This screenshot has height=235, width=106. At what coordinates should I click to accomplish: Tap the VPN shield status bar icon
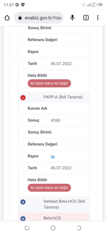pyautogui.click(x=23, y=5)
